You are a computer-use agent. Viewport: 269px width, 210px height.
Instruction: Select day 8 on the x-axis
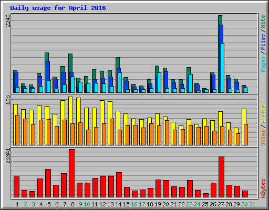click(x=73, y=204)
